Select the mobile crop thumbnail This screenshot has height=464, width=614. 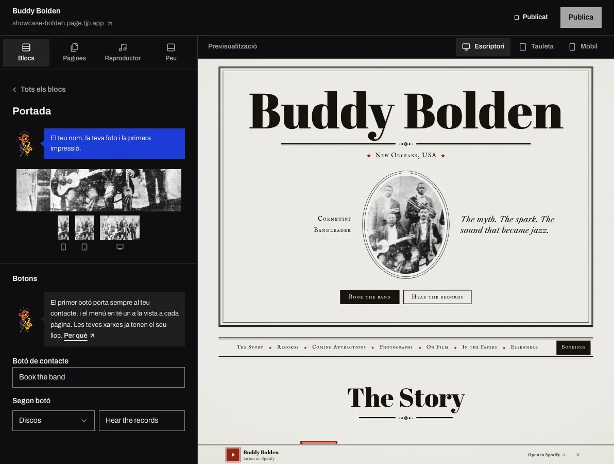tap(63, 228)
